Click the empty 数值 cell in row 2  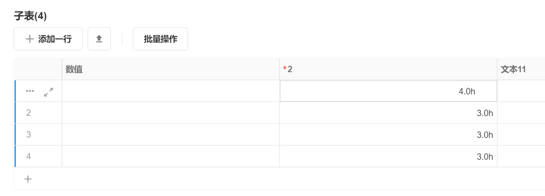click(x=171, y=113)
